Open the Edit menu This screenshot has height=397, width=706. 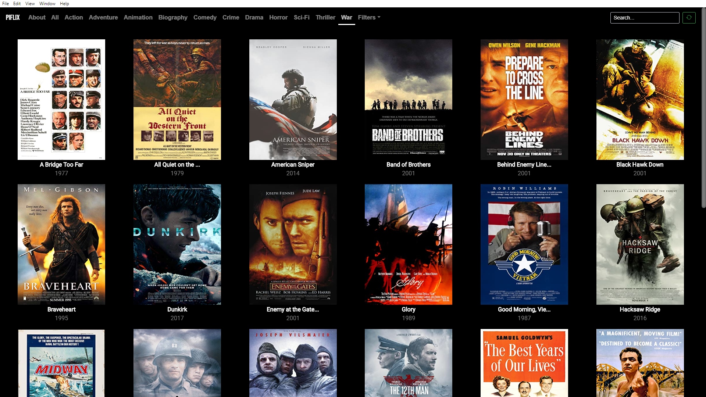point(17,4)
